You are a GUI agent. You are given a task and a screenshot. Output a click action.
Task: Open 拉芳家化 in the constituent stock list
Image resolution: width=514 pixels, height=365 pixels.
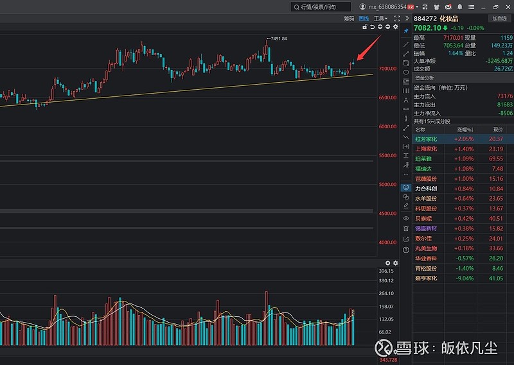[426, 139]
